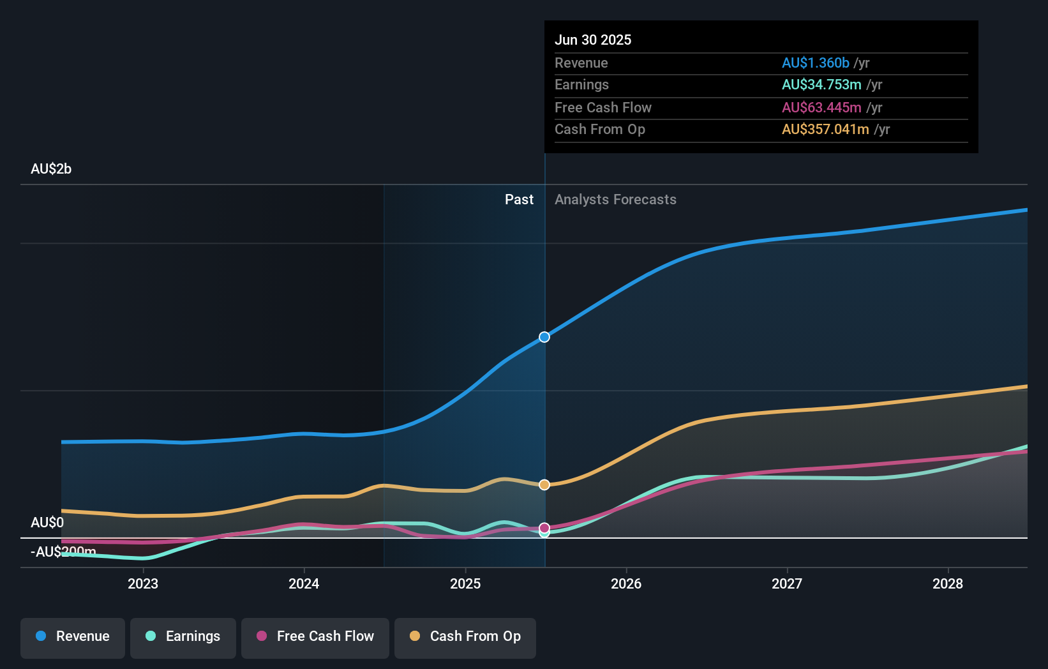Click the Analysts Forecasts label

pyautogui.click(x=615, y=199)
